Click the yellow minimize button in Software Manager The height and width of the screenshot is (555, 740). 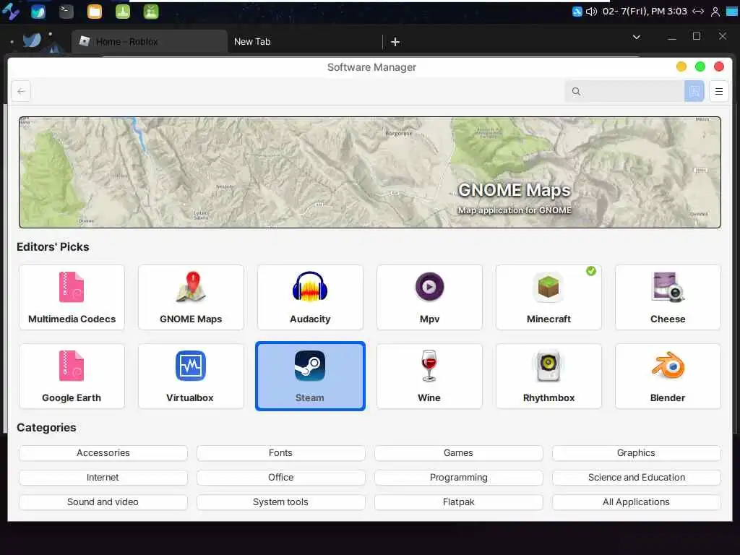point(681,66)
